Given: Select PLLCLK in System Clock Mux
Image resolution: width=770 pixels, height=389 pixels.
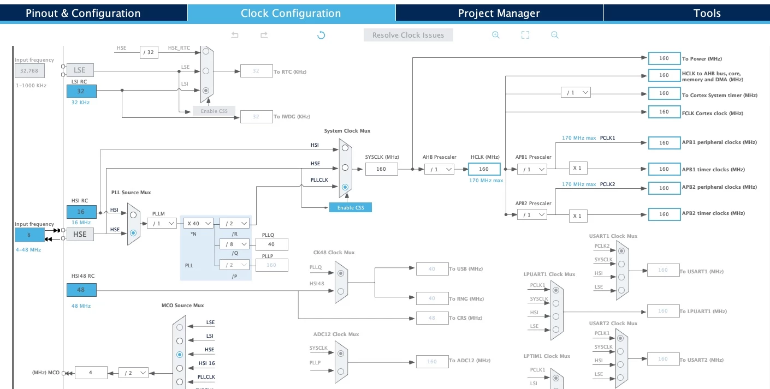Looking at the screenshot, I should tap(345, 187).
